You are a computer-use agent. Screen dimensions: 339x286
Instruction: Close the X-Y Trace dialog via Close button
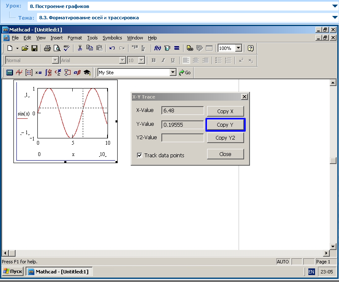click(225, 154)
